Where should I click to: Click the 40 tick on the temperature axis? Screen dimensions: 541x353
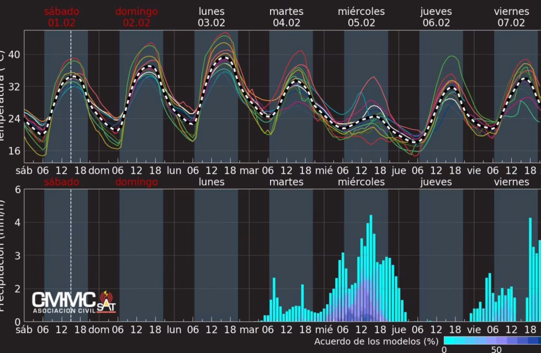coord(14,55)
